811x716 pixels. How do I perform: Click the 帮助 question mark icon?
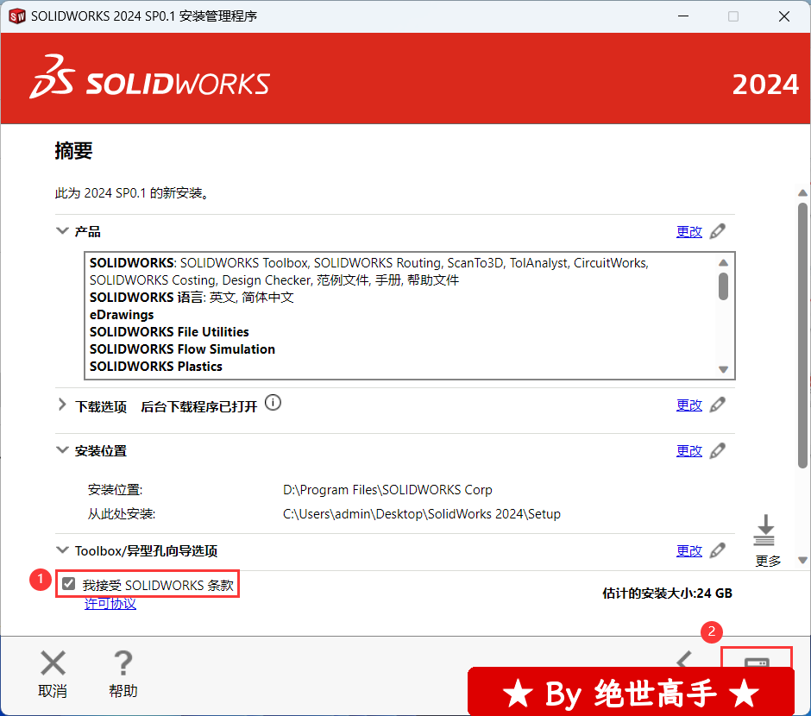click(123, 663)
